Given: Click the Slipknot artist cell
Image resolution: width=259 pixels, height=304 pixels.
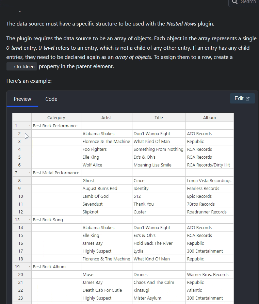Looking at the screenshot, I should tap(107, 212).
